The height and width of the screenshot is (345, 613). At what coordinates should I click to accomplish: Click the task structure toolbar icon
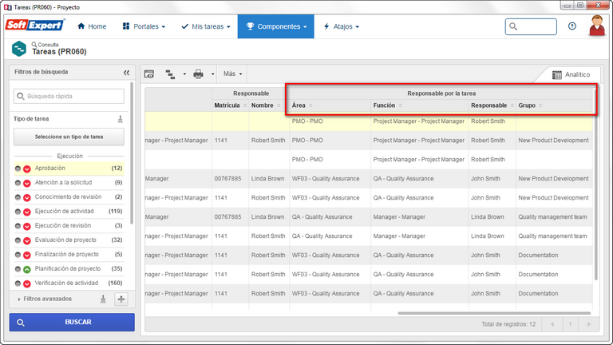[x=170, y=74]
